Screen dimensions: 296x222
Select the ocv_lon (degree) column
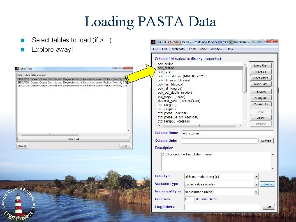(x=200, y=84)
